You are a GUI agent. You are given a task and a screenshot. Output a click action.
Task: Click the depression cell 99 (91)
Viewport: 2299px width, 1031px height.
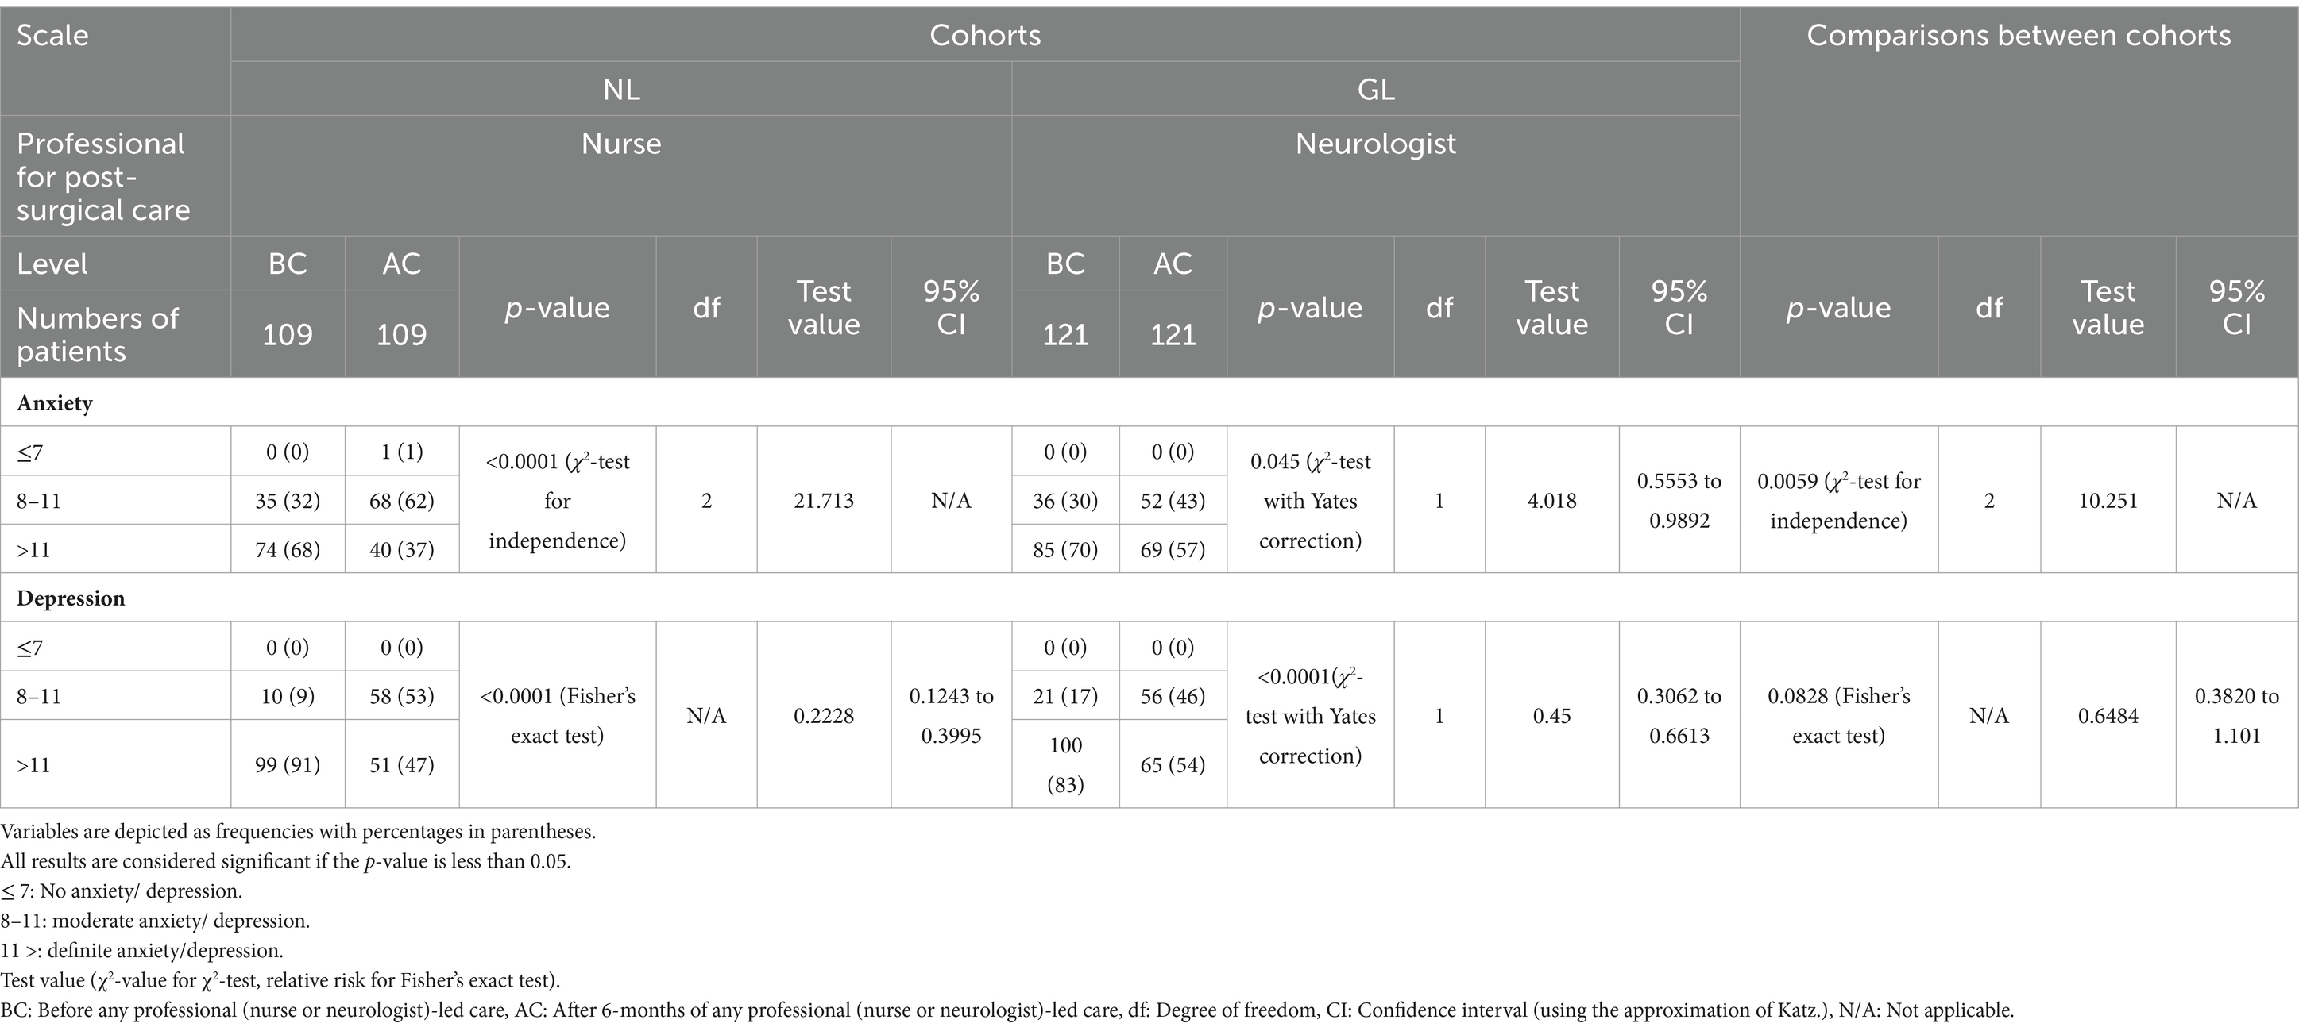(288, 764)
